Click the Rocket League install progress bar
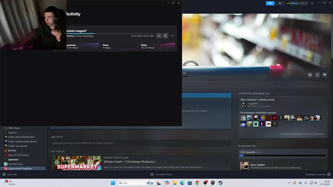This screenshot has width=333, height=187. [110, 34]
